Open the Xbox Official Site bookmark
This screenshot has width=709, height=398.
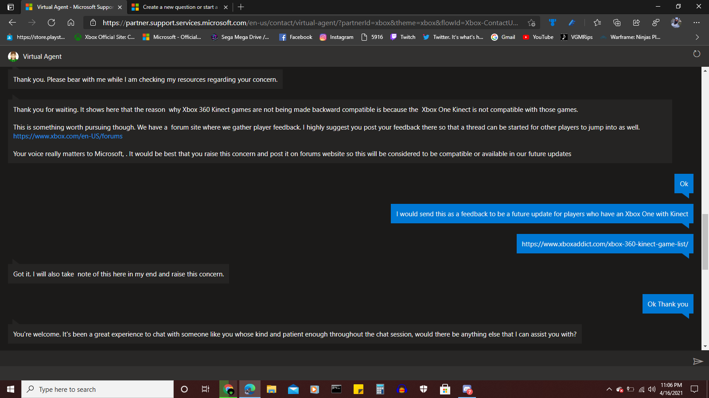pos(105,37)
